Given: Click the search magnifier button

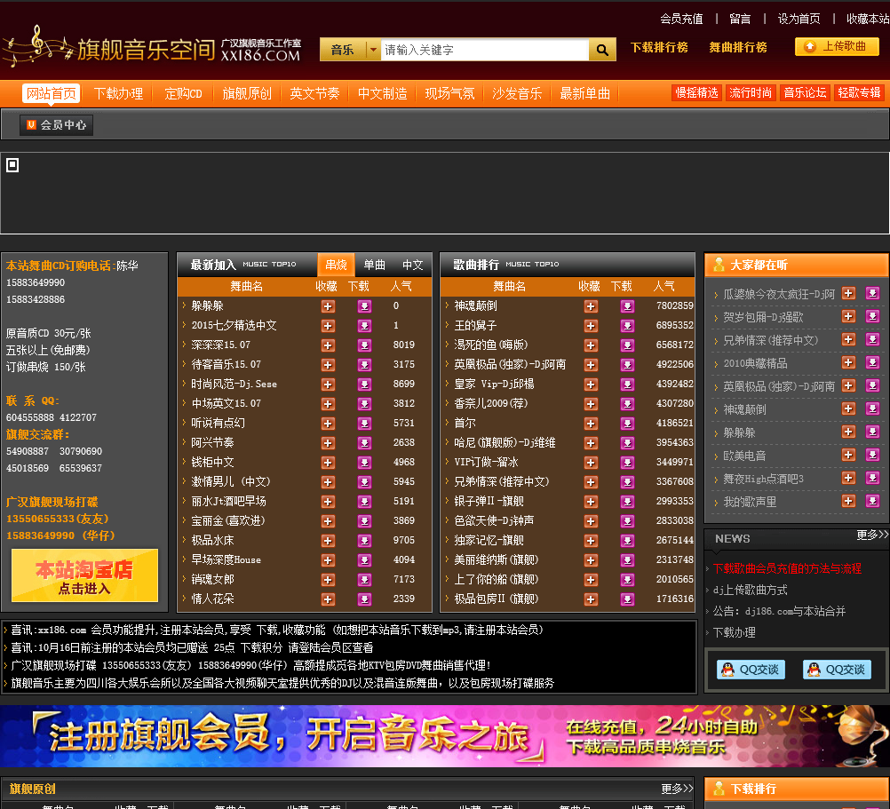Looking at the screenshot, I should click(602, 50).
